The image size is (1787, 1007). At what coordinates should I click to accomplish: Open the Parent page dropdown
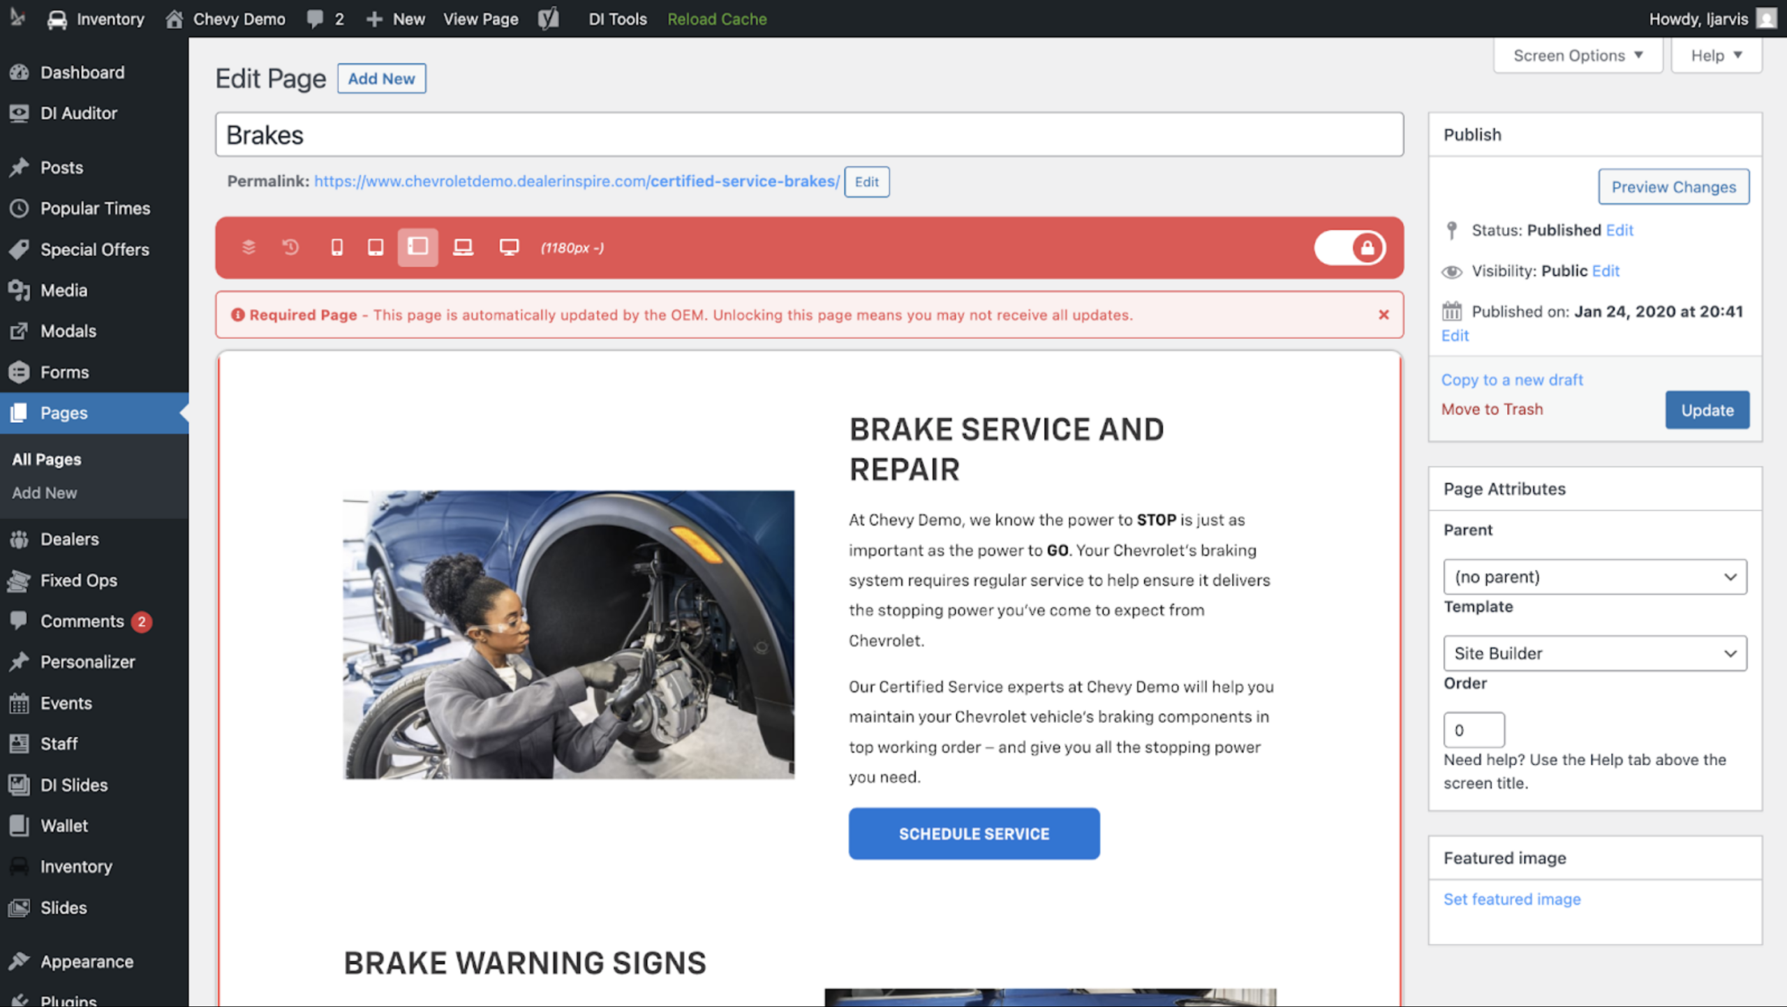[x=1594, y=576]
